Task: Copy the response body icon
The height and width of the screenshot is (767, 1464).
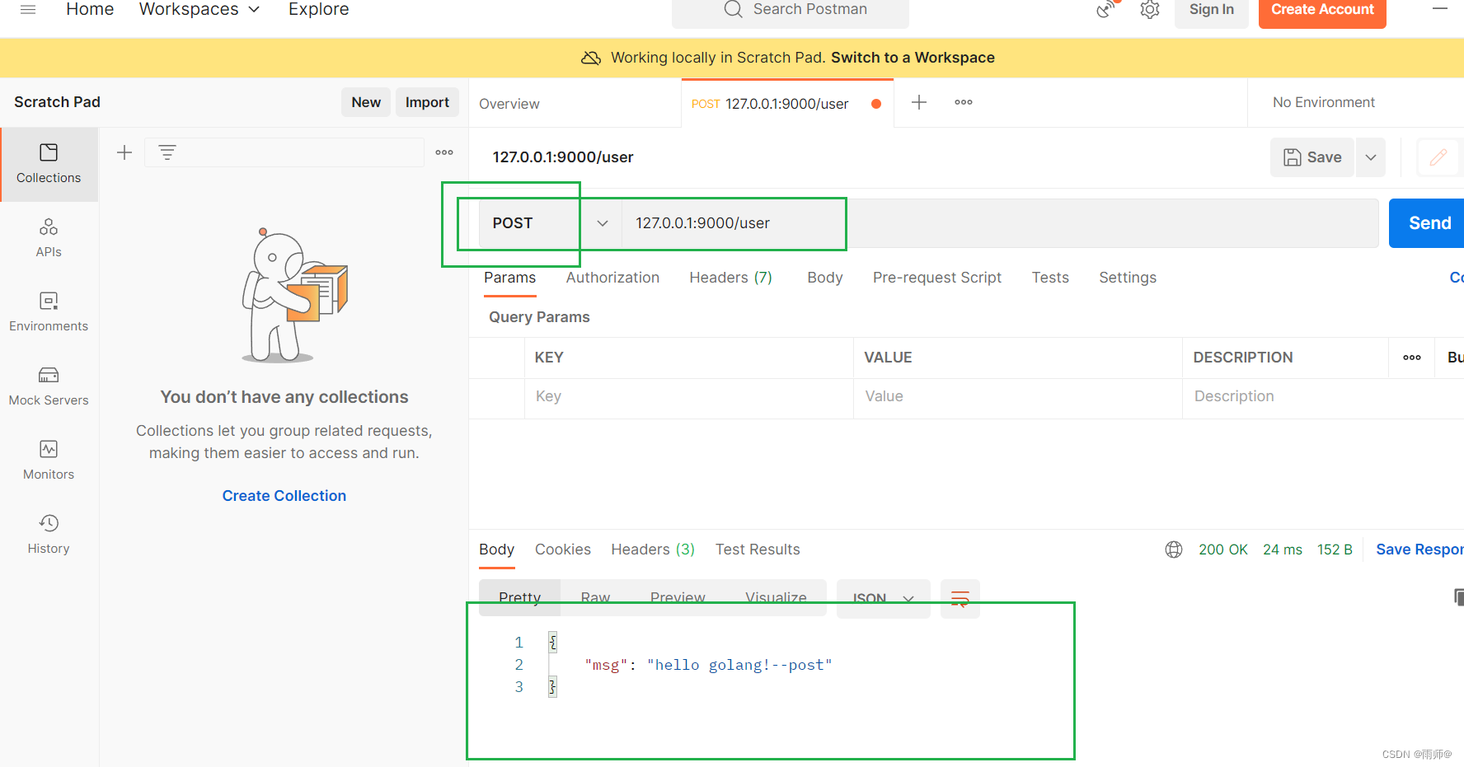Action: click(x=1458, y=597)
